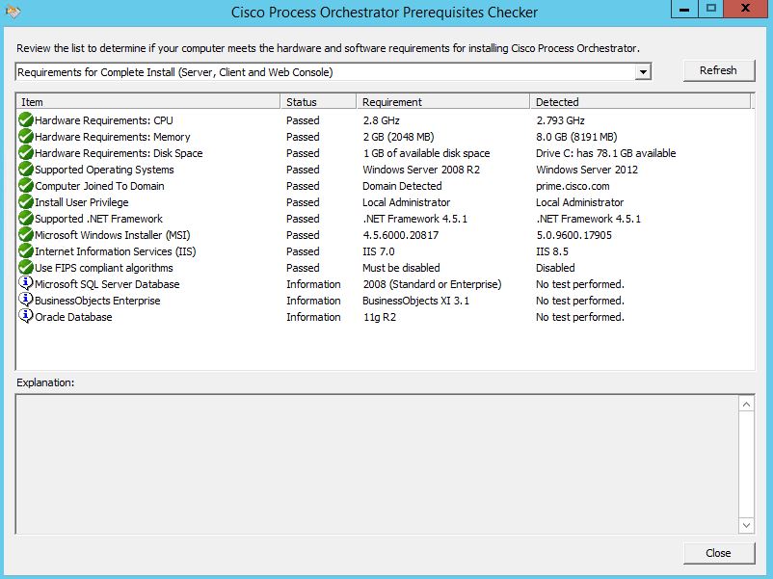Select the 'Microsoft Windows Installer (MSI)' row text
Viewport: 773px width, 579px height.
coord(113,235)
